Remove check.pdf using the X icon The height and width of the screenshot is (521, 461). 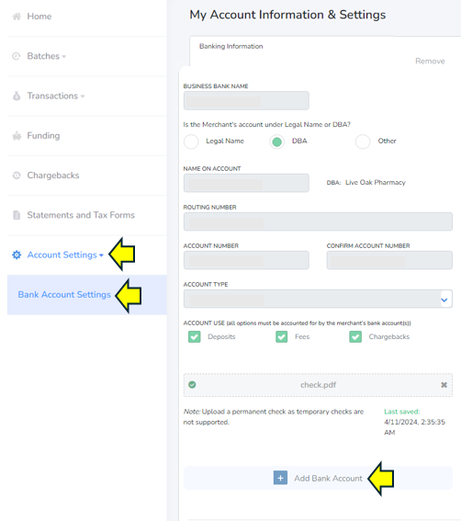coord(444,385)
